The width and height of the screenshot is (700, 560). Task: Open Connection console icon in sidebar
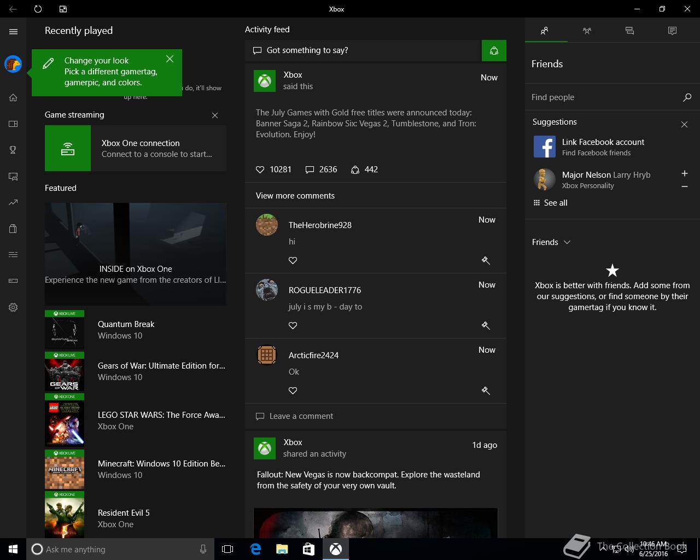[13, 281]
